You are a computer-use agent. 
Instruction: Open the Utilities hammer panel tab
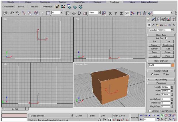point(173,19)
